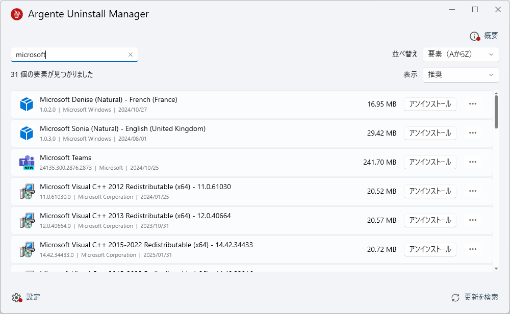Close the Argente Uninstall Manager window

pyautogui.click(x=498, y=10)
